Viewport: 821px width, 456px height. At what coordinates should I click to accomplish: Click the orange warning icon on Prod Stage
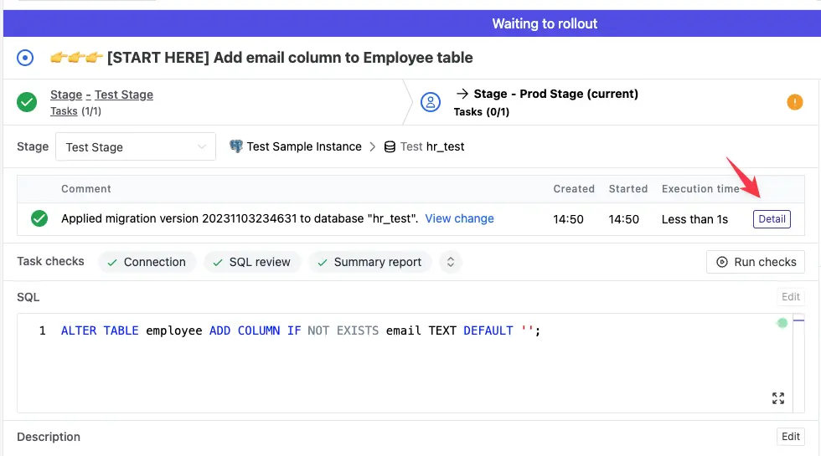coord(795,102)
